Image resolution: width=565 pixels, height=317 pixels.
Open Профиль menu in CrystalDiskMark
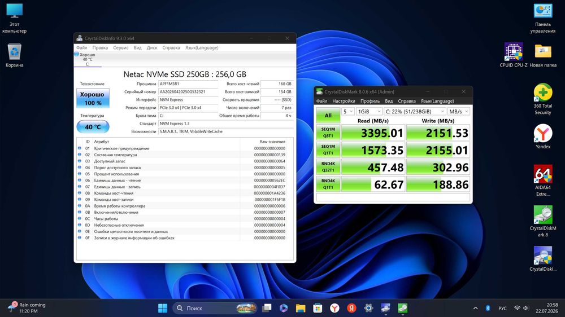coord(370,101)
